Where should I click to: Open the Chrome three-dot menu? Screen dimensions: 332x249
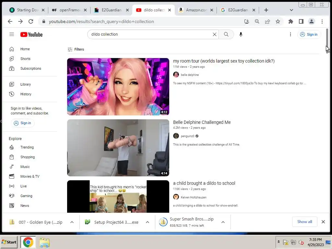(x=322, y=21)
